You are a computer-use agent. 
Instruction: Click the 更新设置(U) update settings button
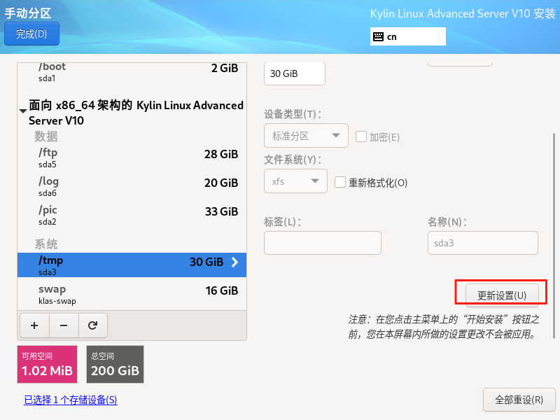(502, 295)
